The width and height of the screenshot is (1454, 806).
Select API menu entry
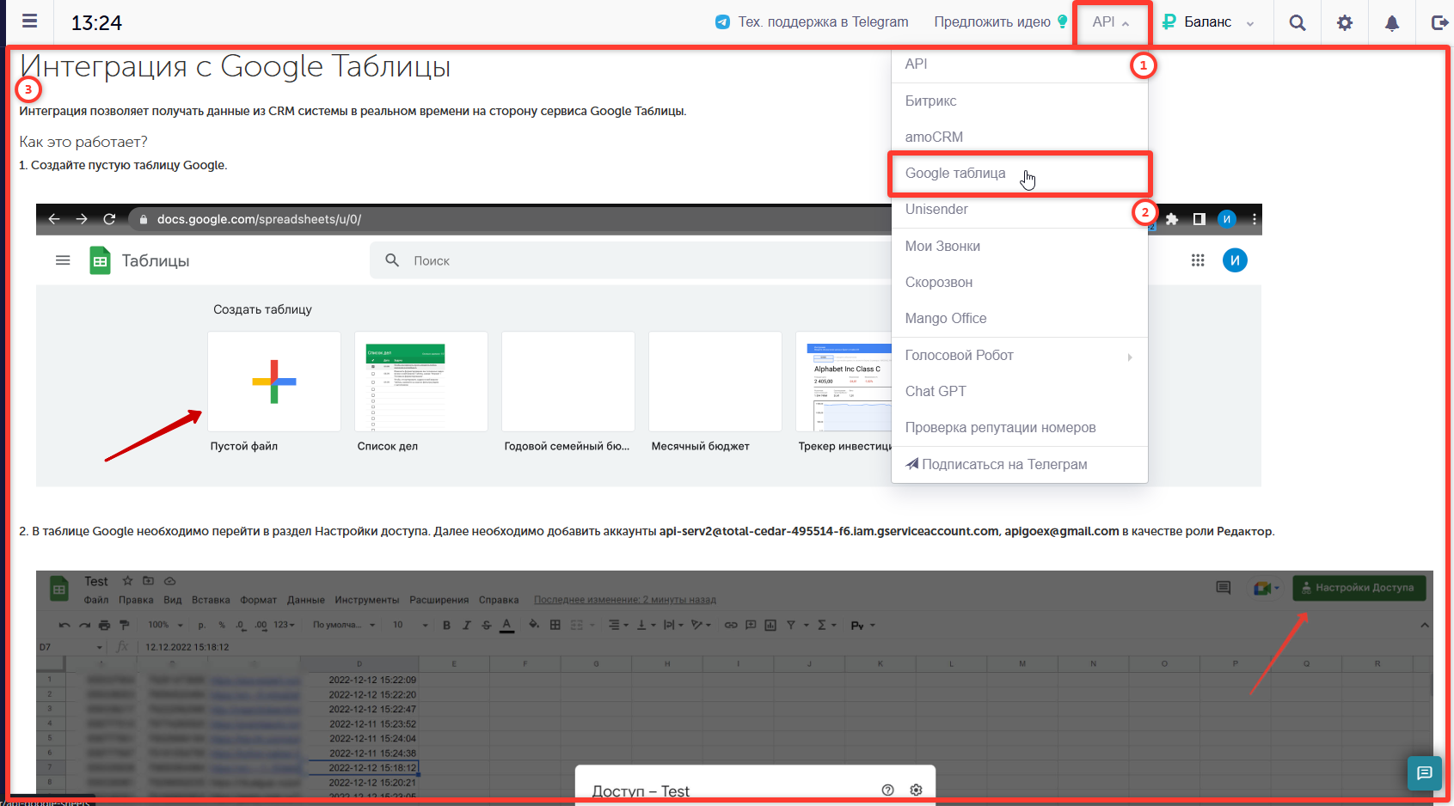(x=1020, y=64)
